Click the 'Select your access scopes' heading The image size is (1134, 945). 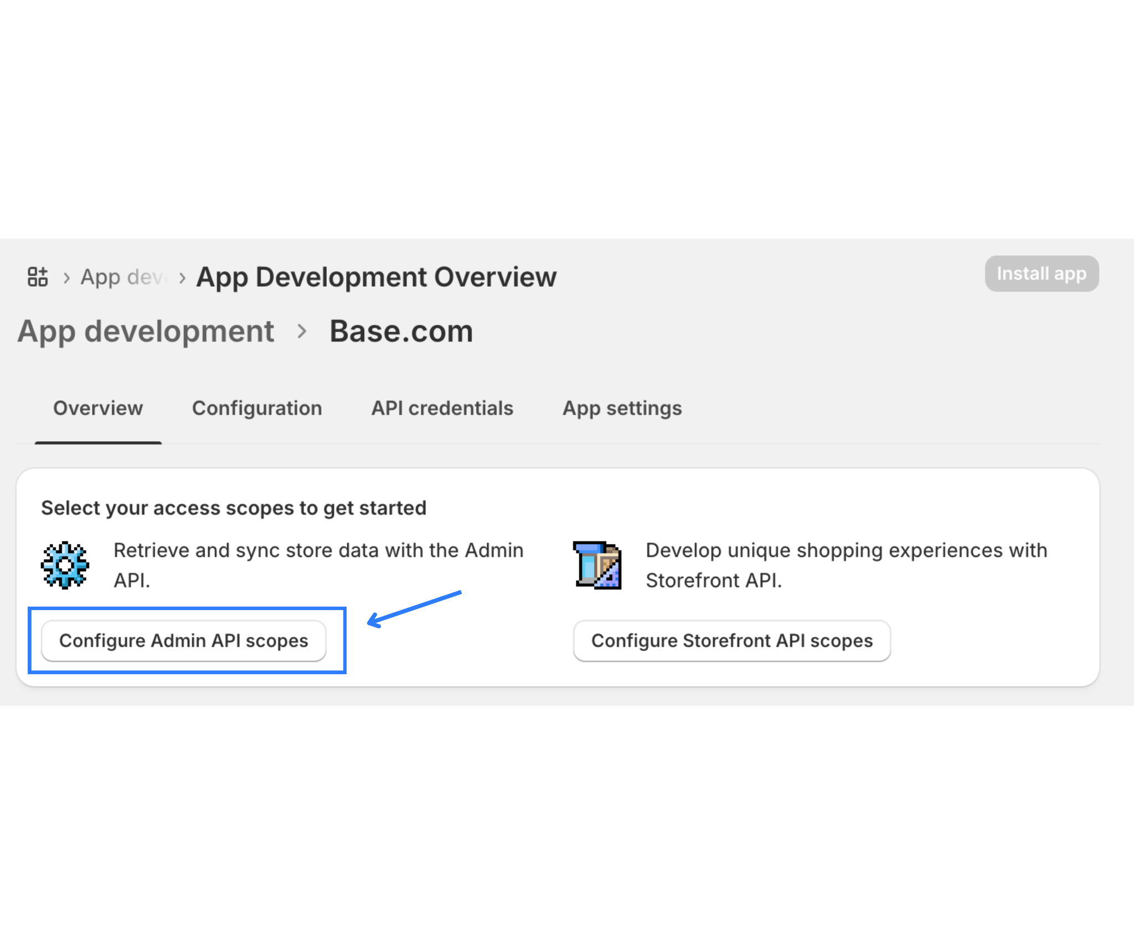[234, 508]
